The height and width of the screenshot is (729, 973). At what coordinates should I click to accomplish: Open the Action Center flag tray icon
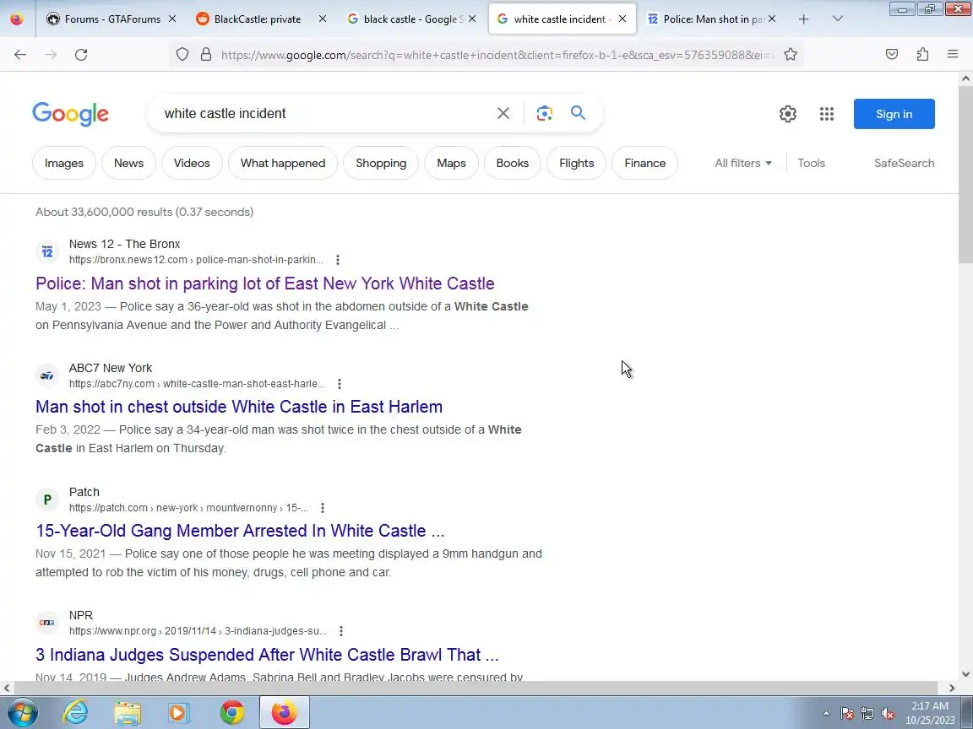point(847,714)
